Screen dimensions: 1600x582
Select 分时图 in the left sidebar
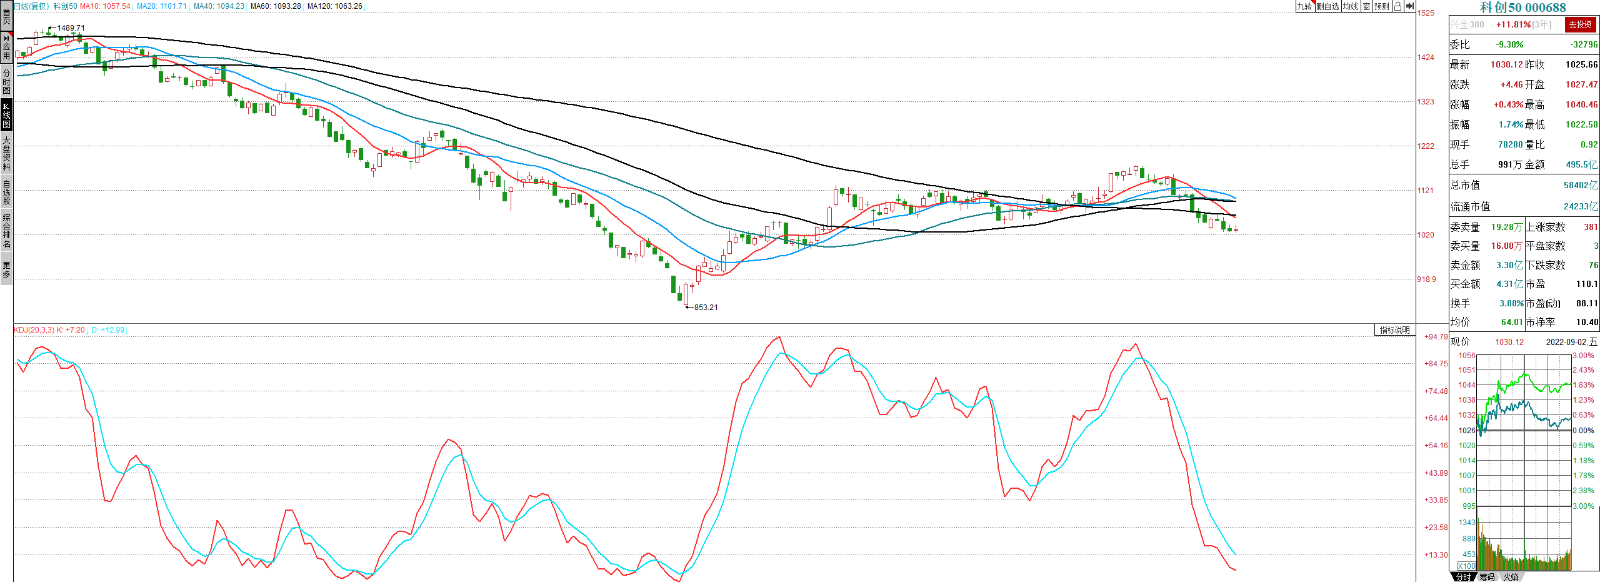6,81
